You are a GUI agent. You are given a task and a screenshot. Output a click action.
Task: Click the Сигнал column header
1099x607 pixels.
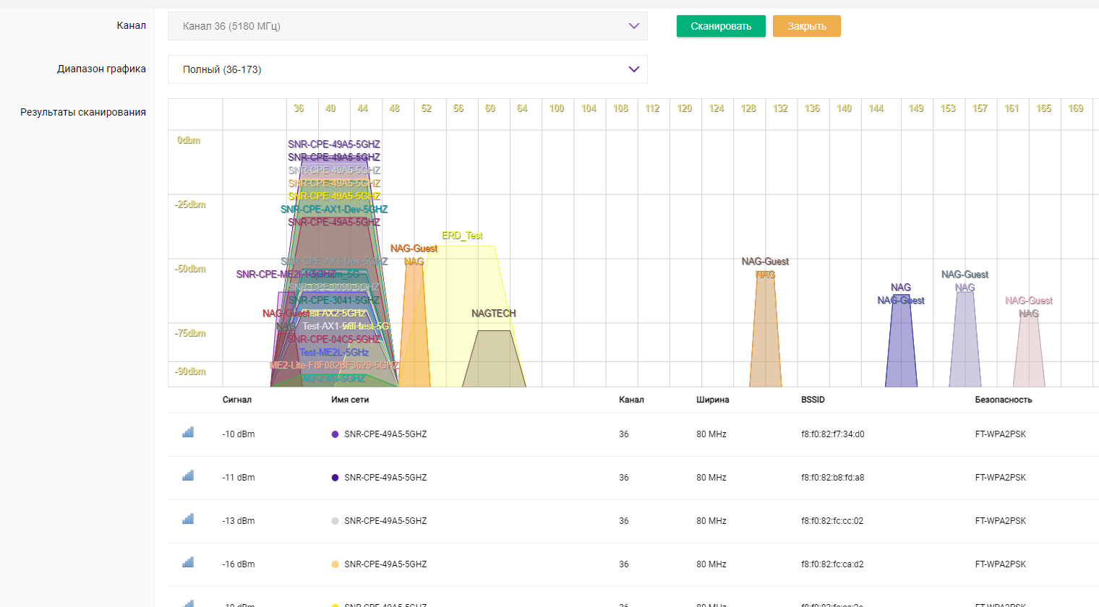click(x=237, y=400)
